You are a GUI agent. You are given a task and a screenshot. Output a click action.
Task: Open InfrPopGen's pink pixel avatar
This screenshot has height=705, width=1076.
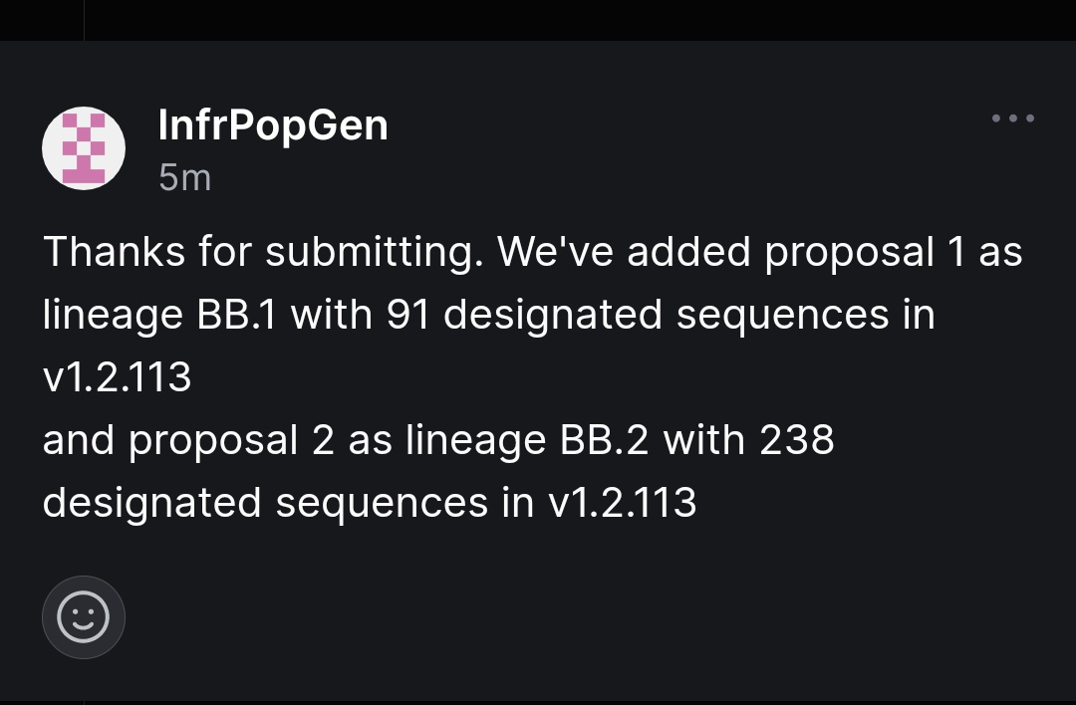pyautogui.click(x=84, y=147)
